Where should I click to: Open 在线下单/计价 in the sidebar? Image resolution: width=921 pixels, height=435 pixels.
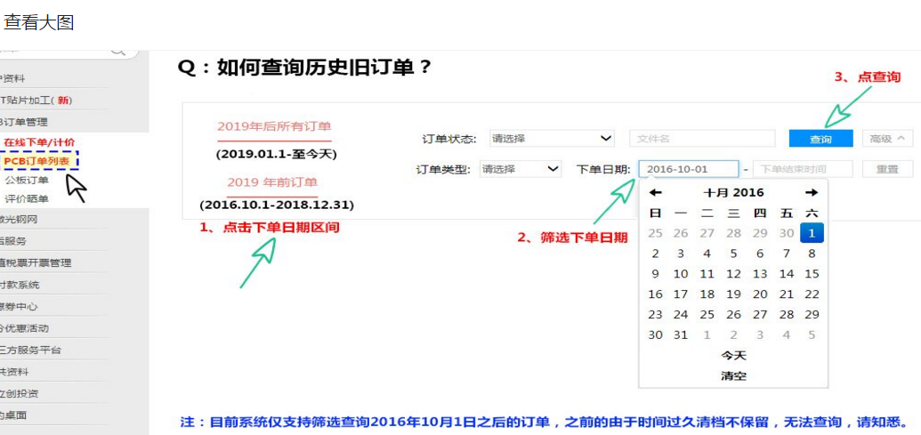pyautogui.click(x=39, y=142)
